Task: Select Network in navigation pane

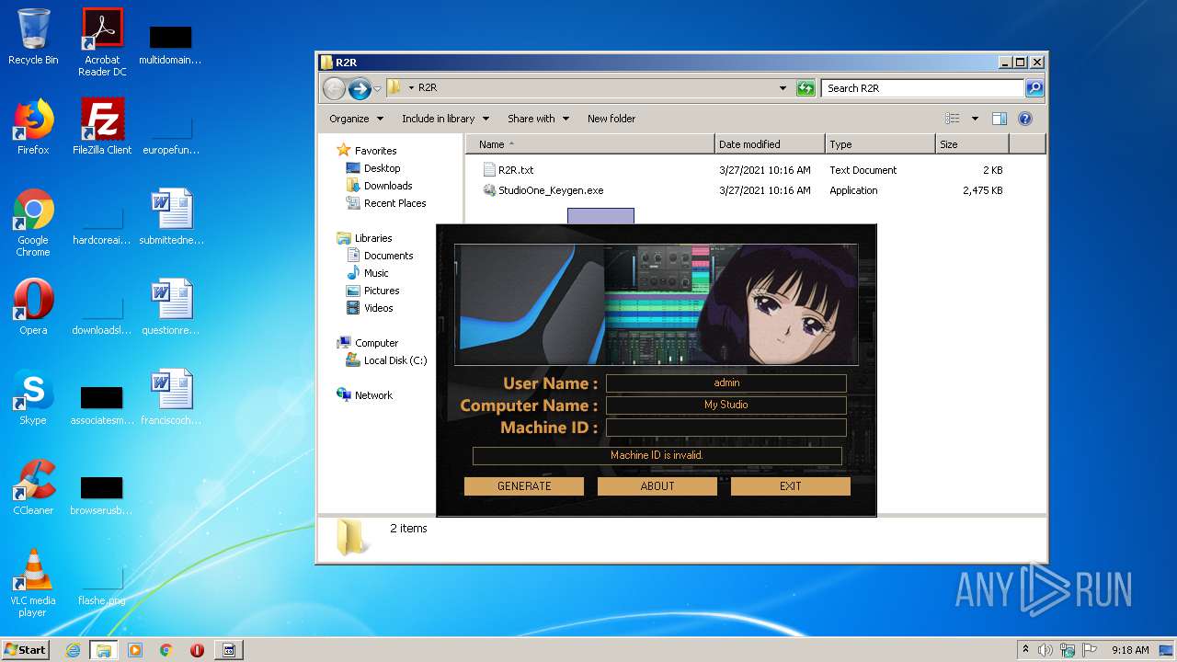Action: point(373,395)
